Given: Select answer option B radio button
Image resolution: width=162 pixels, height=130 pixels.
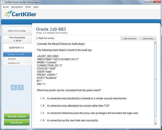Looking at the screenshot, I should point(41,105).
